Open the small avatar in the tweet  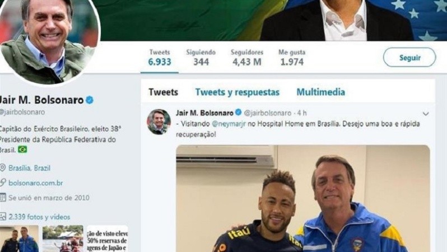159,122
